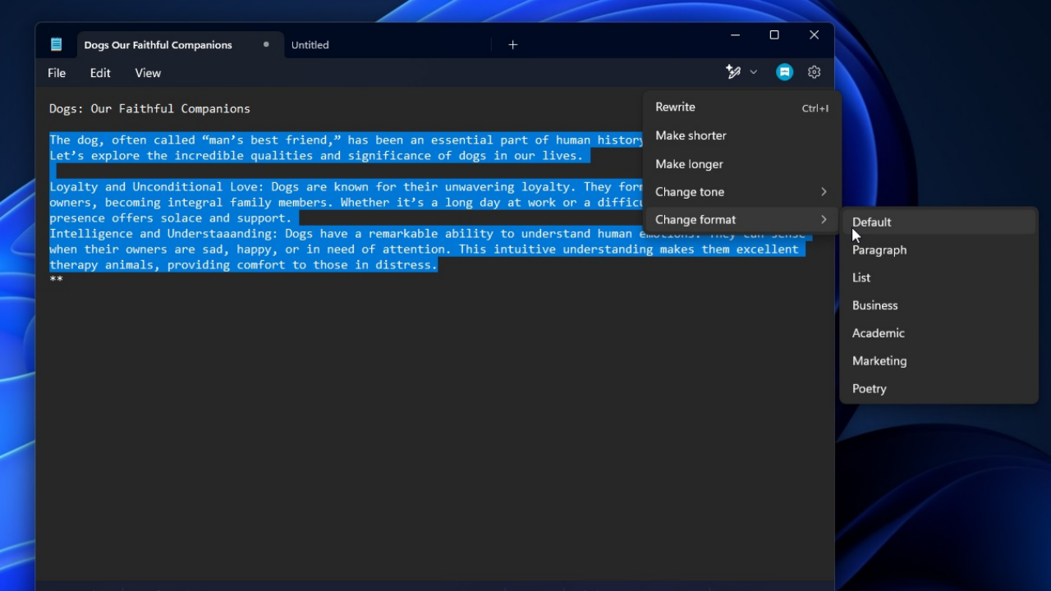
Task: Open Notepad settings gear
Action: (x=814, y=72)
